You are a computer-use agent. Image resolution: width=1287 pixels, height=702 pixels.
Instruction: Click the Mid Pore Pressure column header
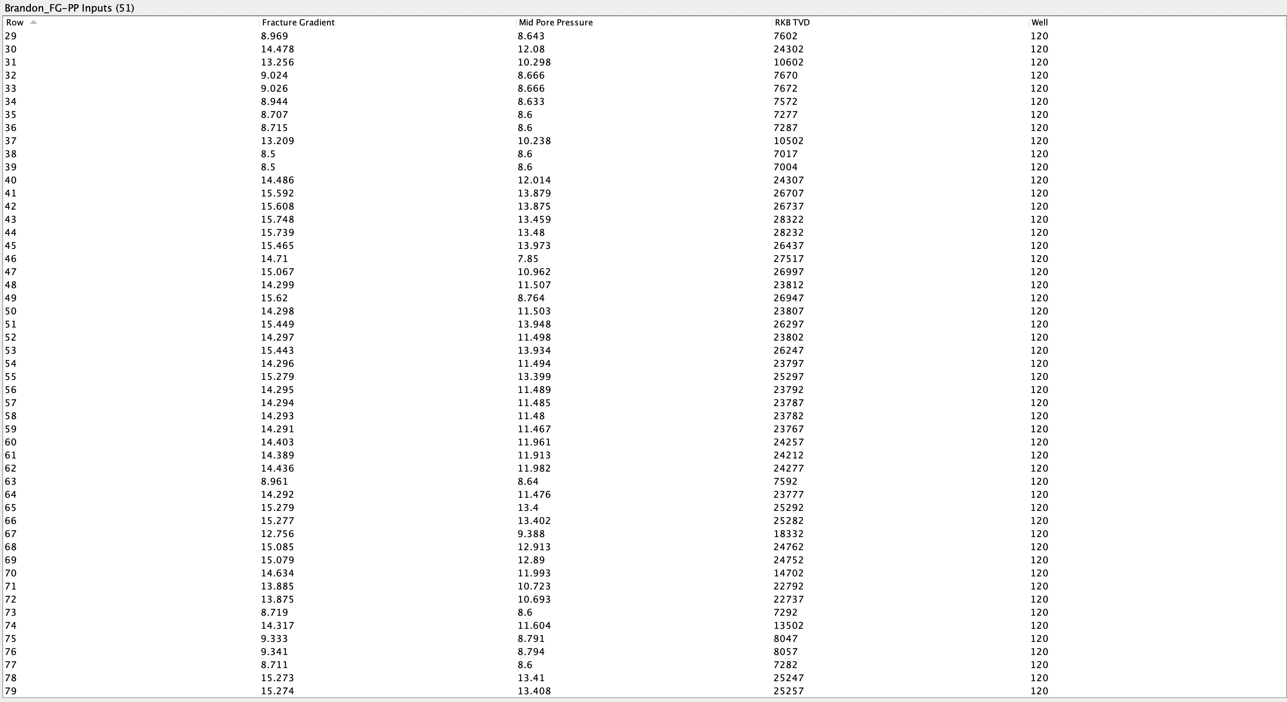(556, 22)
